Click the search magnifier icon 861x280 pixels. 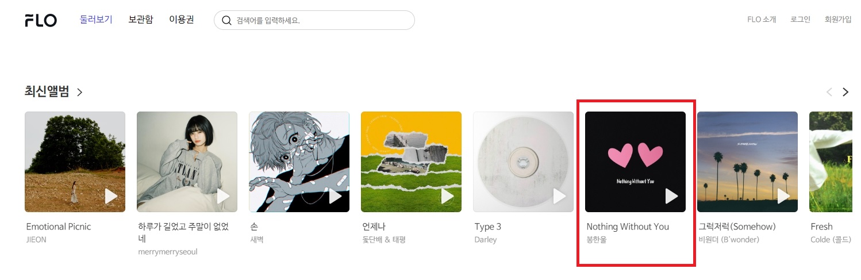[226, 20]
